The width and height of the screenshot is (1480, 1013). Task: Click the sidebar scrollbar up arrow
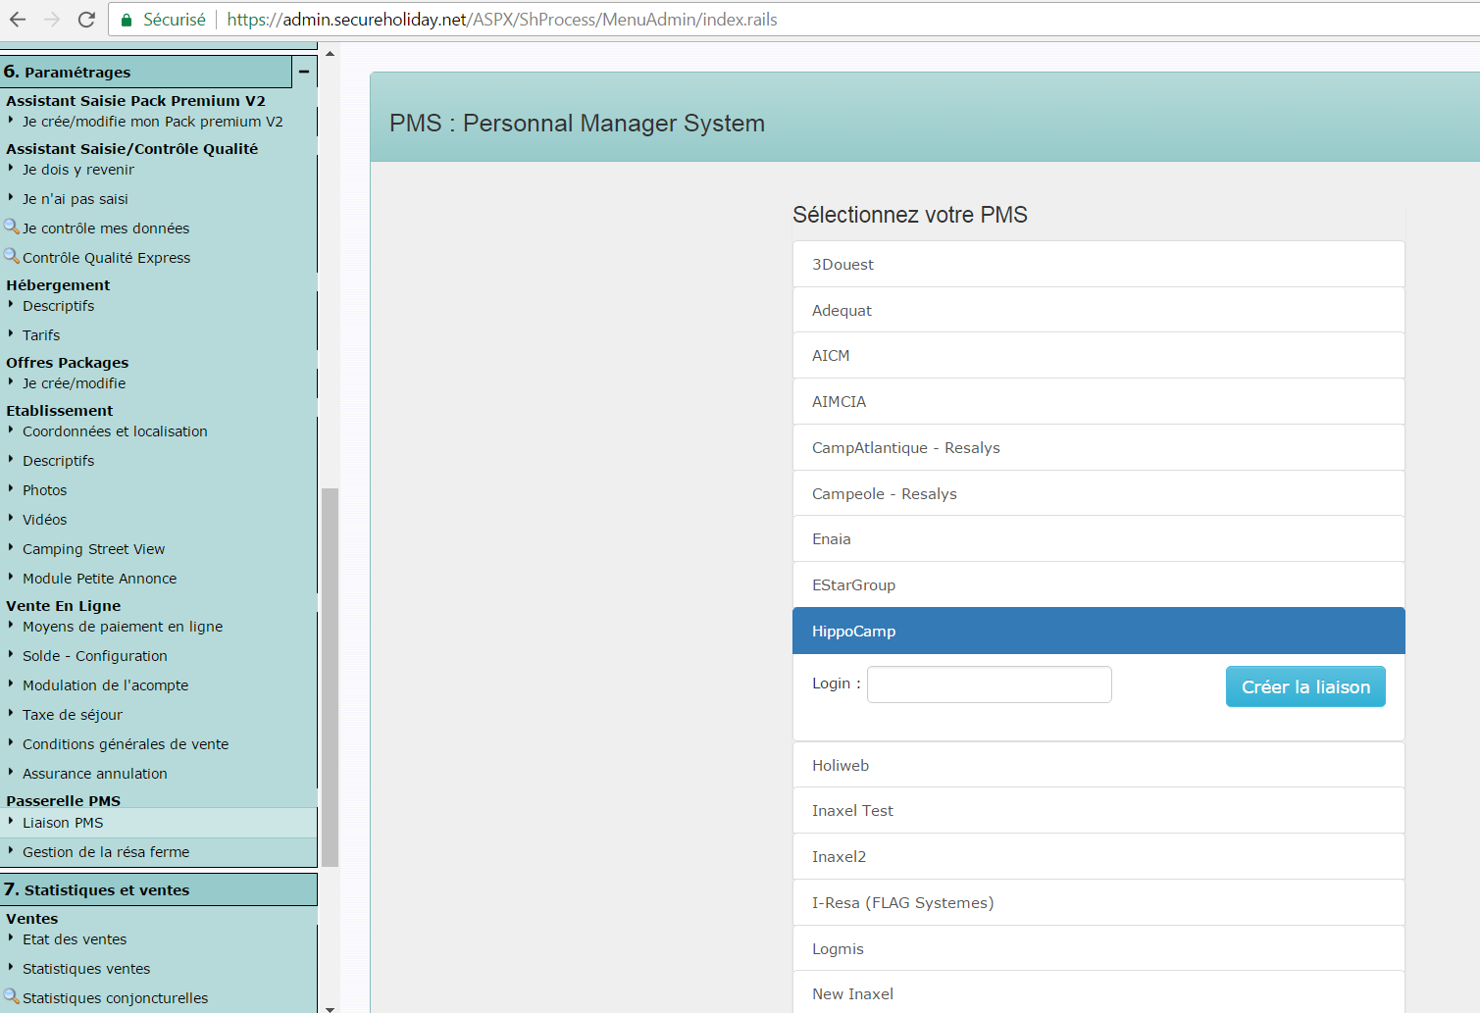pyautogui.click(x=331, y=54)
